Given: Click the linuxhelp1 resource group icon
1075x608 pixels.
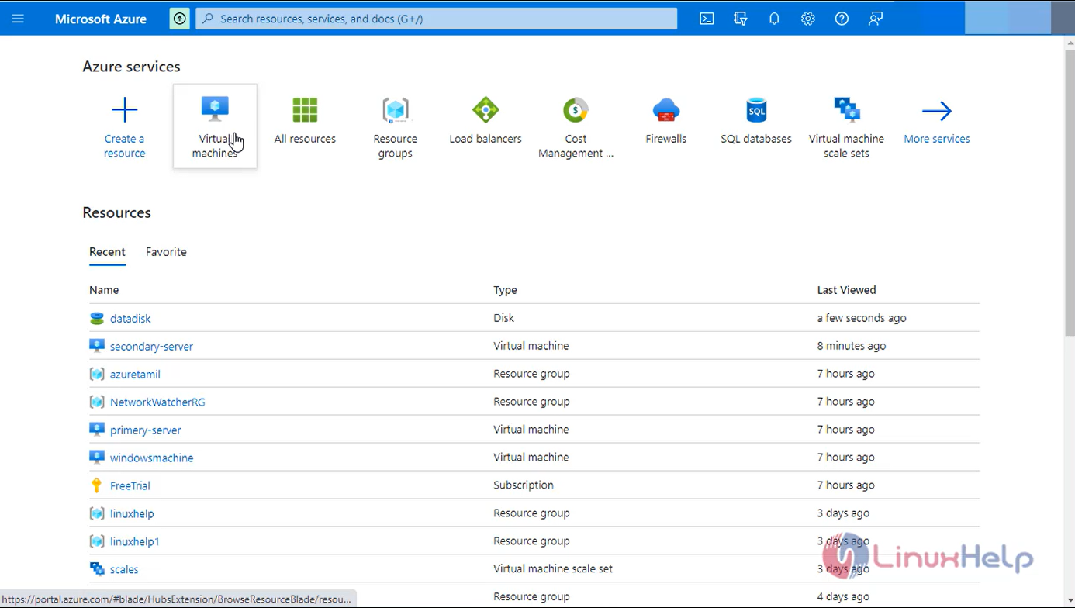Looking at the screenshot, I should pos(97,541).
